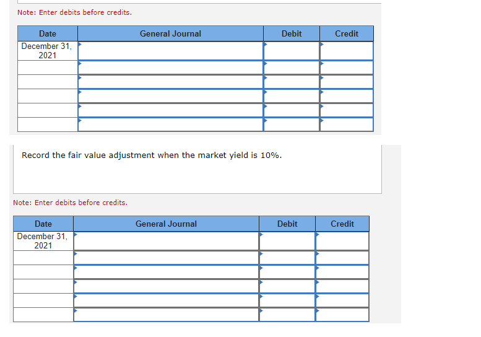Screen dimensions: 481x337
Task: Click fourth-row Credit cell in upper table
Action: [x=347, y=96]
